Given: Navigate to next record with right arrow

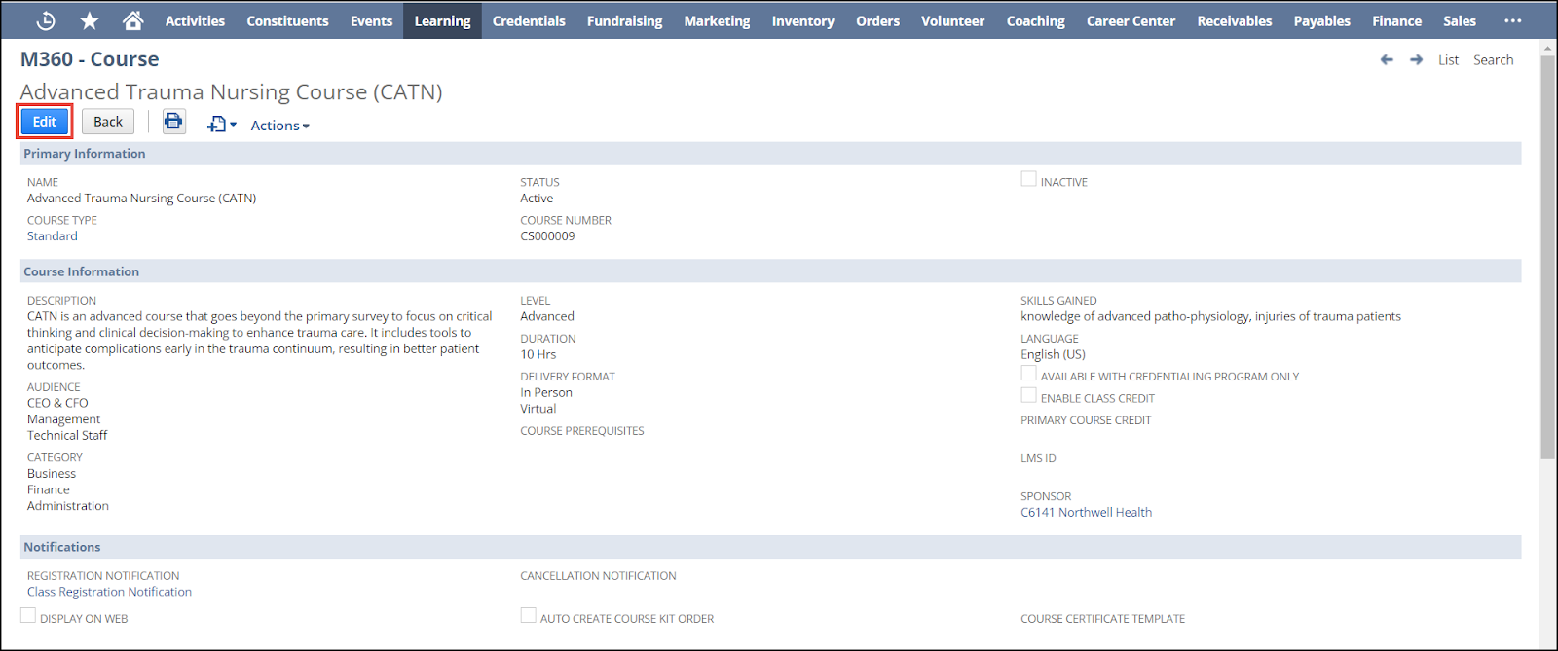Looking at the screenshot, I should tap(1416, 60).
